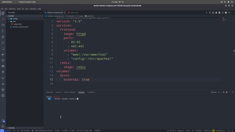Screen dimensions: 235x132
Task: Close the terminal panel with the X
Action: tap(233, 92)
